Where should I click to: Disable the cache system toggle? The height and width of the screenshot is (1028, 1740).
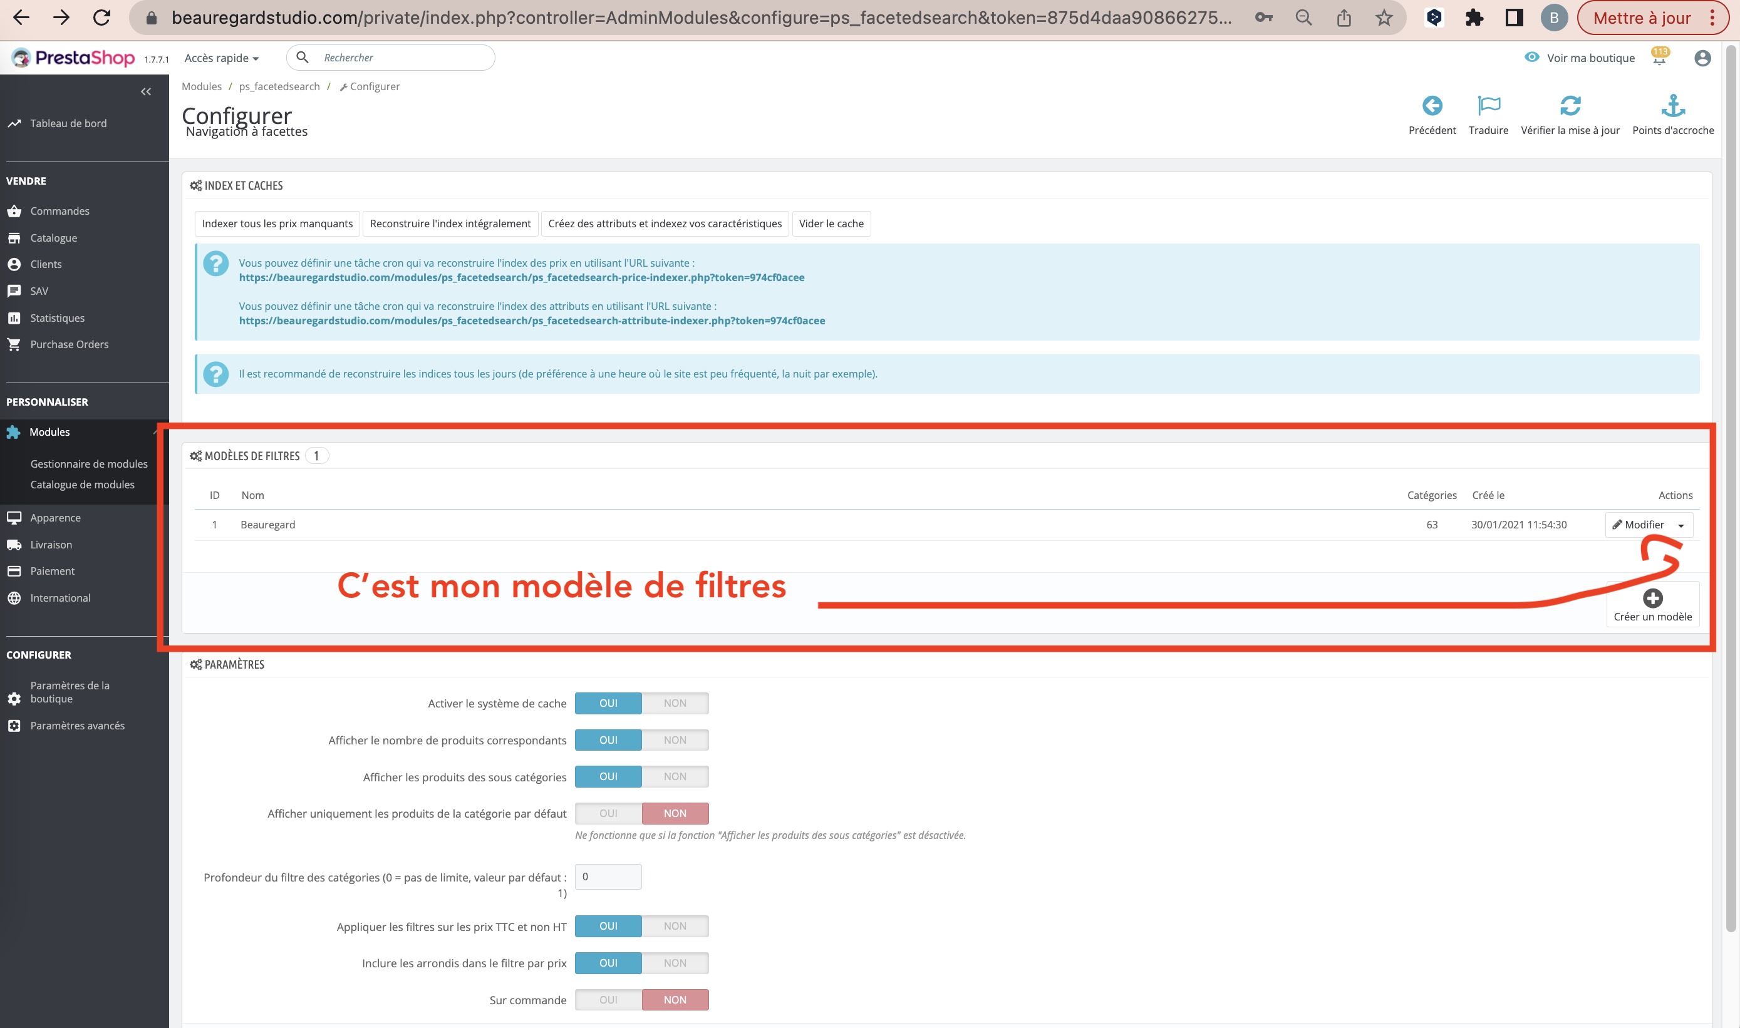tap(674, 702)
